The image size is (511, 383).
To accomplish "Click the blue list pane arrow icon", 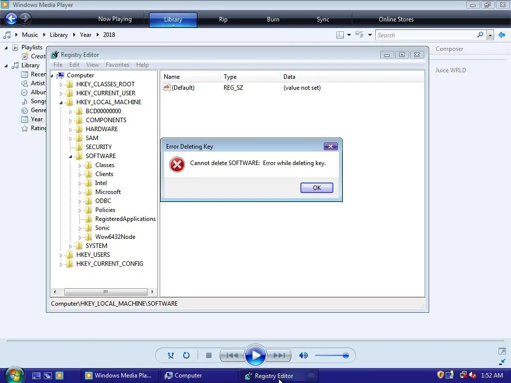I will (x=502, y=35).
